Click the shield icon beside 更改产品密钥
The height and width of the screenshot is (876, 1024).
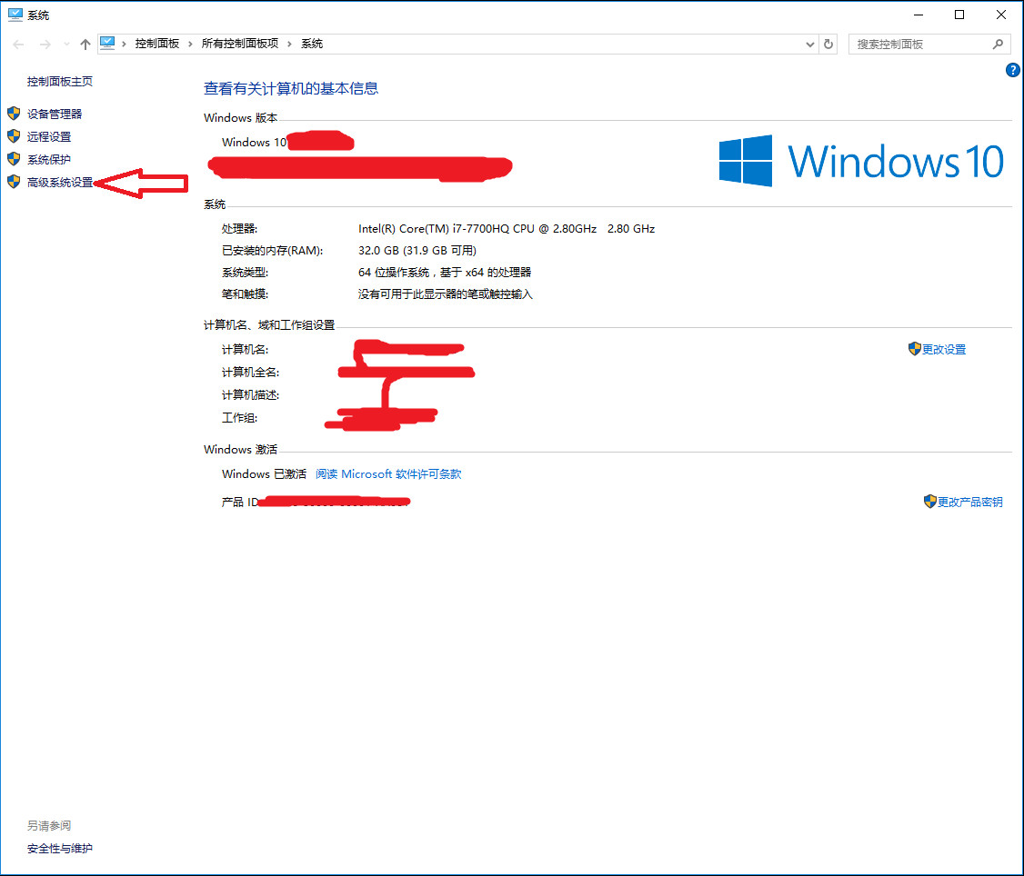[x=930, y=502]
